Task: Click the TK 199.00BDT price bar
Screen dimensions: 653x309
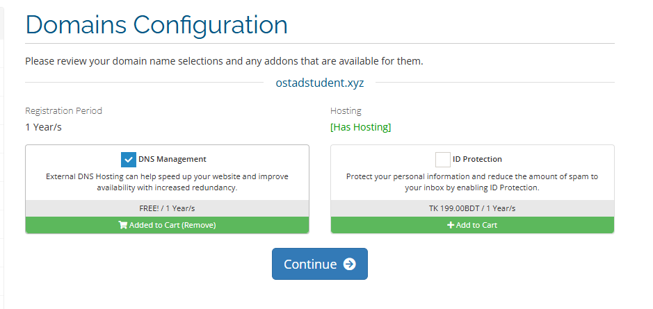Action: click(x=472, y=208)
